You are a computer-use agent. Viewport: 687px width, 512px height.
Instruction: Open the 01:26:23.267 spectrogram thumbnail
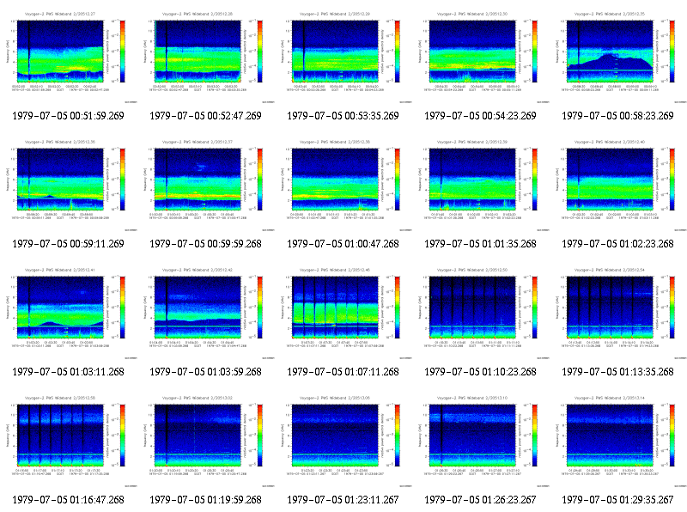point(481,439)
